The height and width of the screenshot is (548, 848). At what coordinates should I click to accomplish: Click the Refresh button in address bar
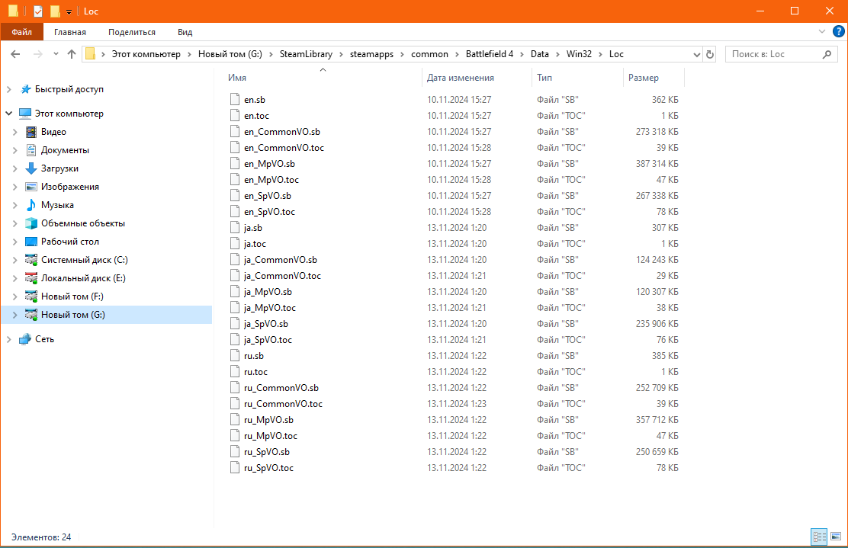click(709, 54)
